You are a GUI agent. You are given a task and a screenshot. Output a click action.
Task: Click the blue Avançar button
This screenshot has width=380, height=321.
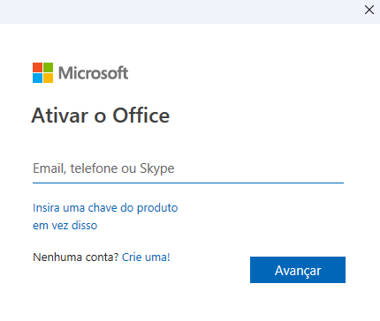(x=298, y=270)
